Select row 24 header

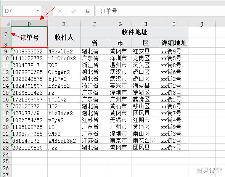(6, 154)
